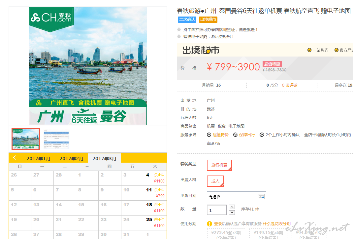Screen dimensions: 353x239
Task: Click the star icon beside 持中国护照
Action: coord(179,29)
